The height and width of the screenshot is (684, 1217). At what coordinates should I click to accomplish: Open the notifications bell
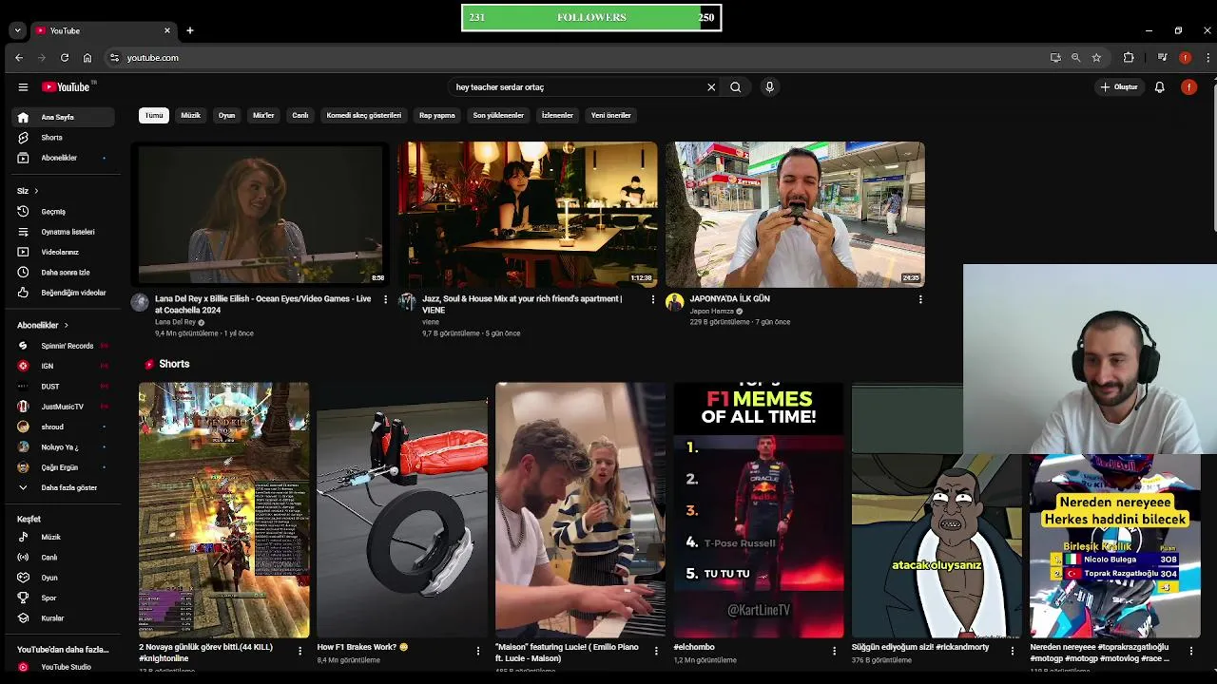click(1160, 86)
